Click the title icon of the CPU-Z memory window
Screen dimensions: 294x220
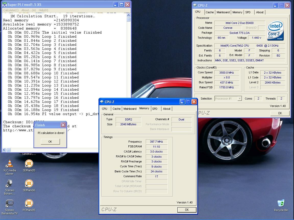coord(102,102)
